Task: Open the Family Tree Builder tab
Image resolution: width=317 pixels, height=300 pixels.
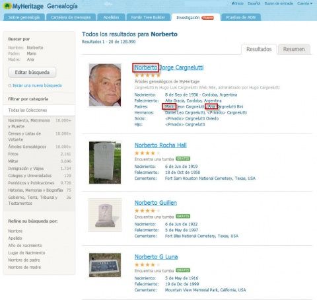Action: [x=148, y=17]
